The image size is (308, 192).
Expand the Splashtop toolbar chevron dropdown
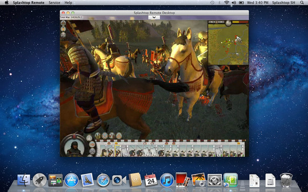pos(154,17)
